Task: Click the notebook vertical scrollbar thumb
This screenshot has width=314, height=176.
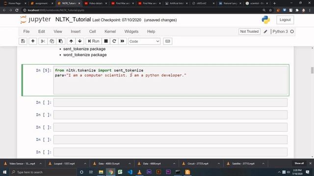Action: tap(312, 70)
